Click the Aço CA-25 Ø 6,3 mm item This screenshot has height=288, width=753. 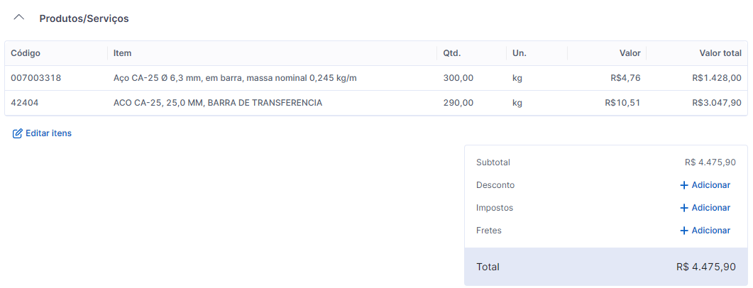click(234, 78)
